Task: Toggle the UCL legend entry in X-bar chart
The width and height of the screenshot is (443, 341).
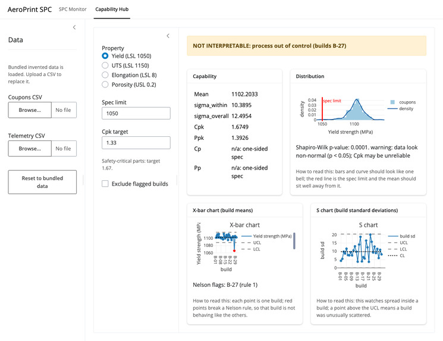Action: [x=252, y=243]
